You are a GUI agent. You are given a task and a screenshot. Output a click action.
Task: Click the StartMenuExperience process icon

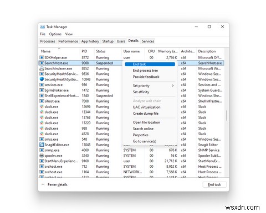(x=42, y=161)
